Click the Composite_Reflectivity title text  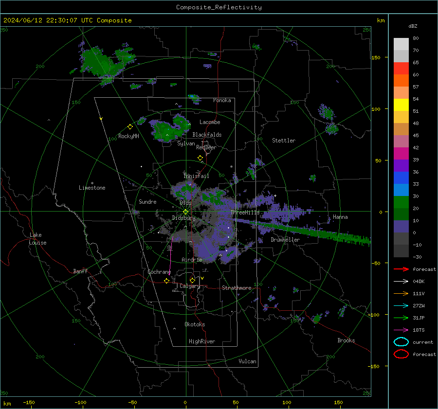click(x=219, y=7)
